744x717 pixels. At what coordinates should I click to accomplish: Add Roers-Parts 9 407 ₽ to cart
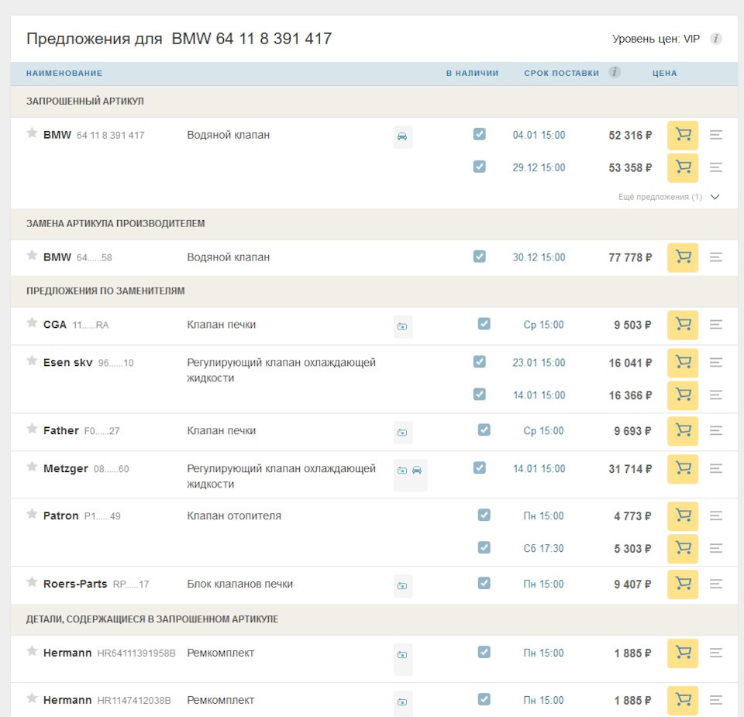coord(682,584)
